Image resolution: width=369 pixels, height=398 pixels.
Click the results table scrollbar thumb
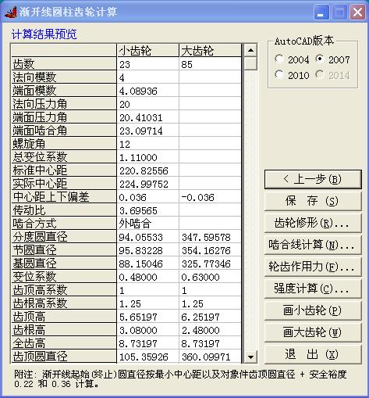click(250, 63)
